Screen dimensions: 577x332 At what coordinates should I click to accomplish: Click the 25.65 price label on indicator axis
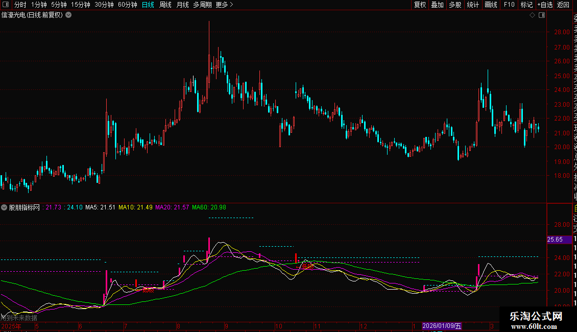[555, 239]
